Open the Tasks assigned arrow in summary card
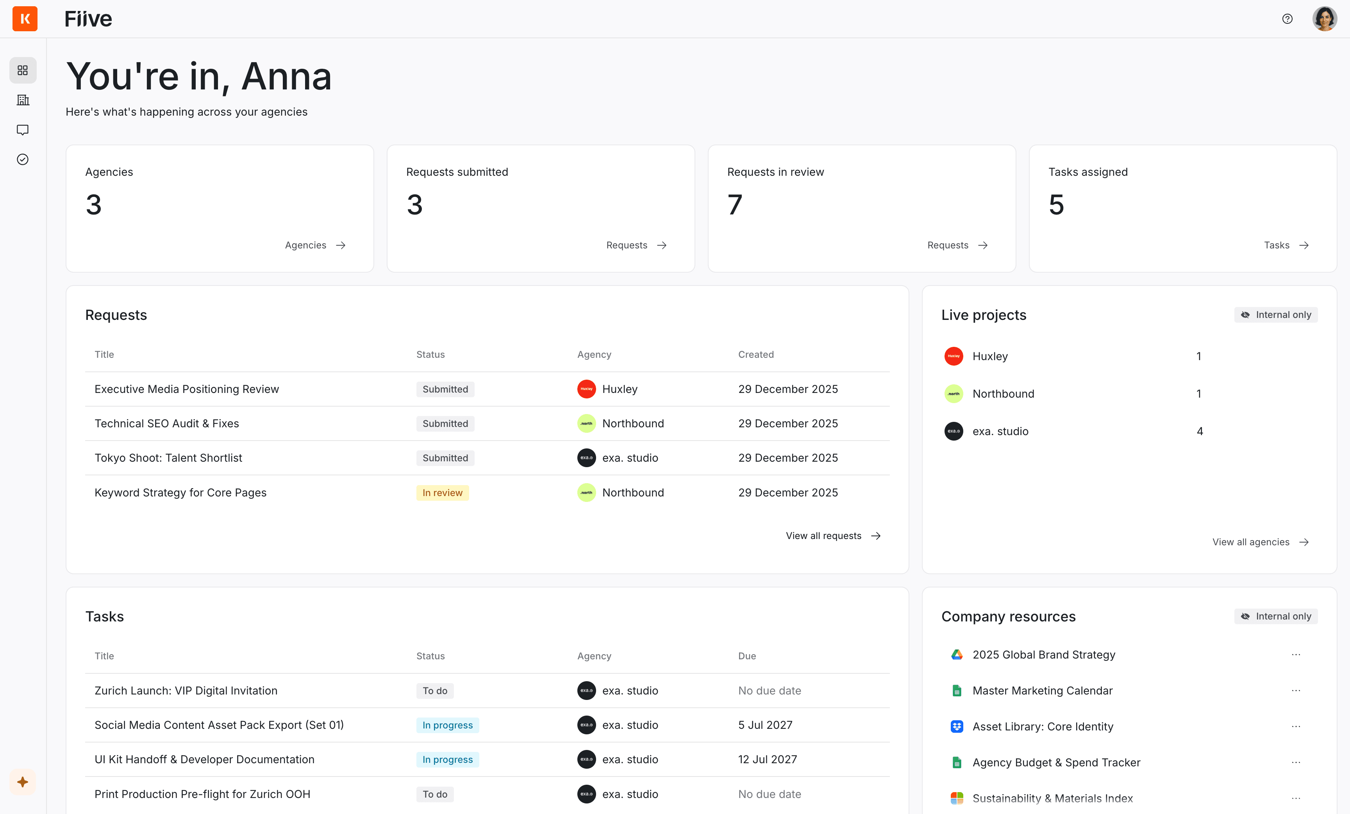The width and height of the screenshot is (1350, 814). click(x=1286, y=245)
